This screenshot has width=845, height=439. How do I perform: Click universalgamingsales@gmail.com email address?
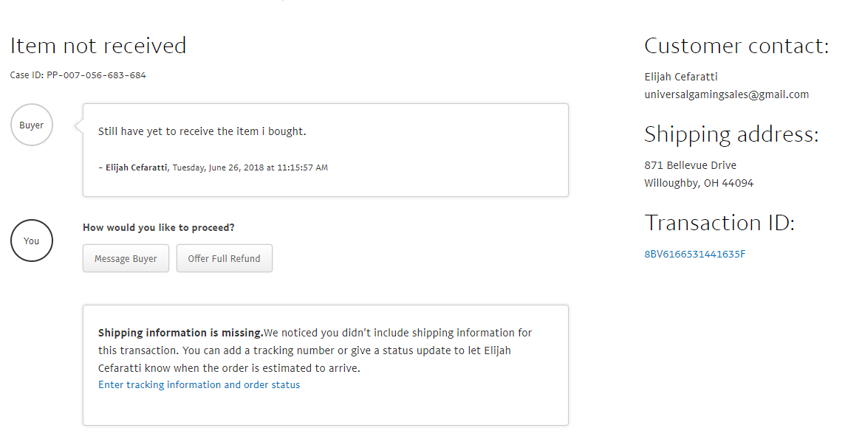tap(726, 94)
